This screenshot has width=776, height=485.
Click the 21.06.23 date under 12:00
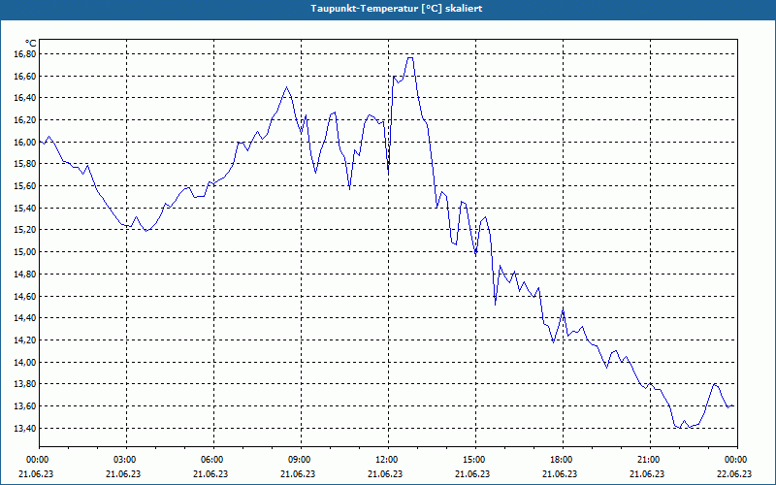tap(385, 474)
